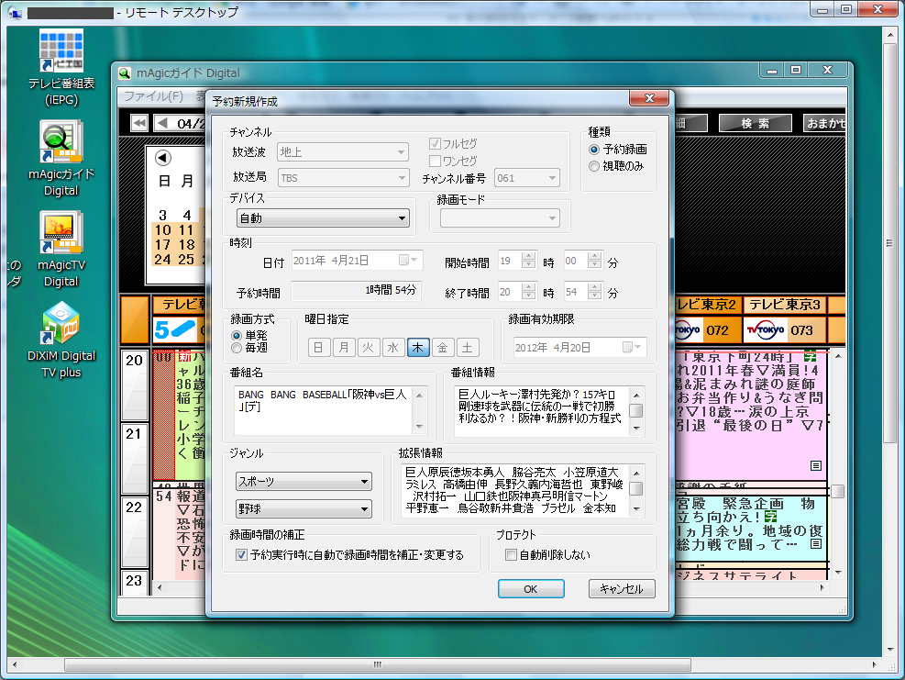Viewport: 905px width, 680px height.
Task: Launch mAgicTV Digital desktop icon
Action: tap(61, 233)
